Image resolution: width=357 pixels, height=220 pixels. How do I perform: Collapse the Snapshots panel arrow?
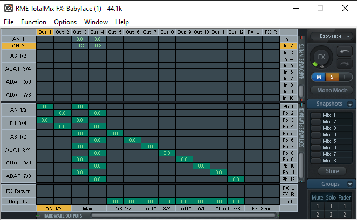point(350,104)
